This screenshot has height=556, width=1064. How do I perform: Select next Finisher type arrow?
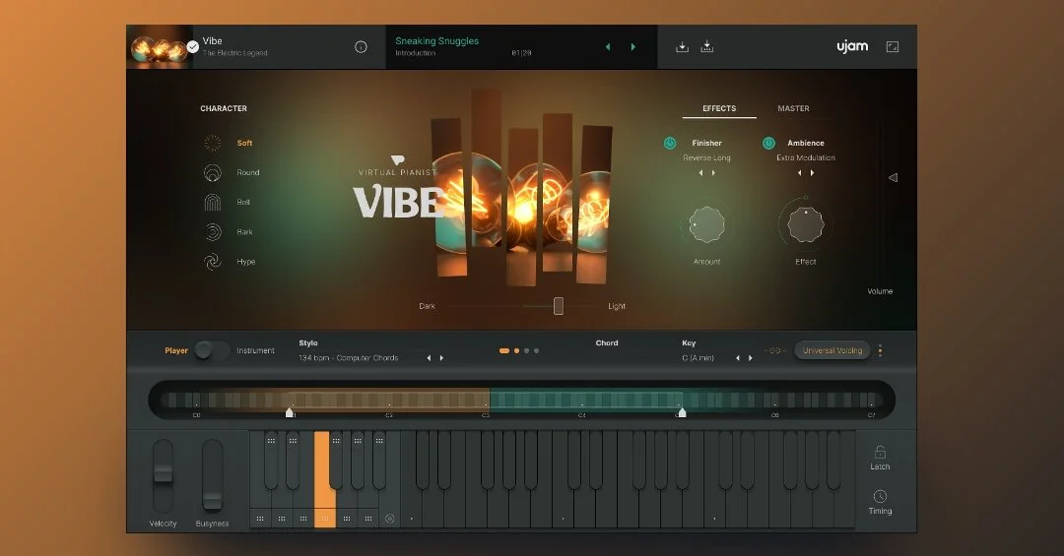click(x=713, y=173)
